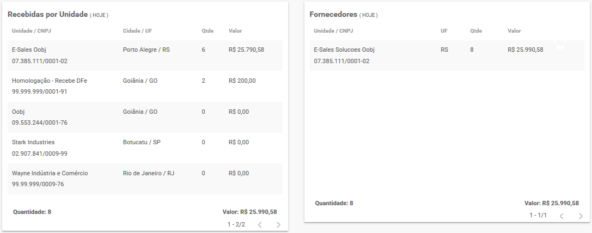Go to next page in Recebidas por Unidade
The height and width of the screenshot is (233, 592).
(278, 225)
